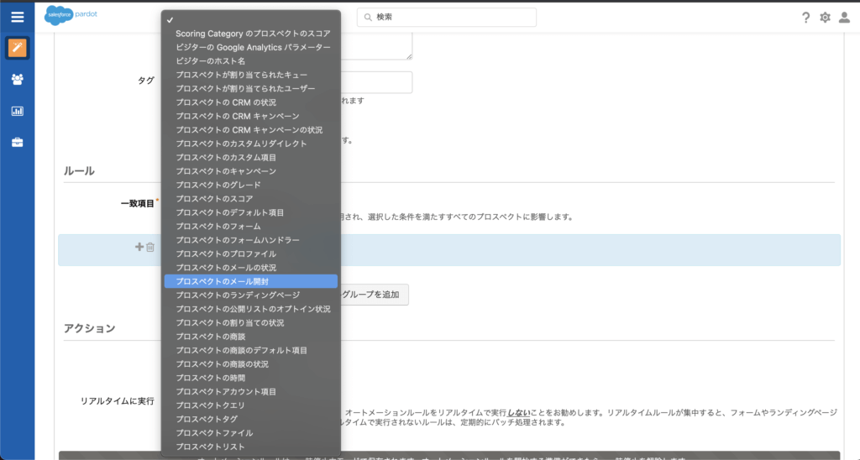The width and height of the screenshot is (860, 460).
Task: Click the Salesforce Pardot logo
Action: [71, 15]
